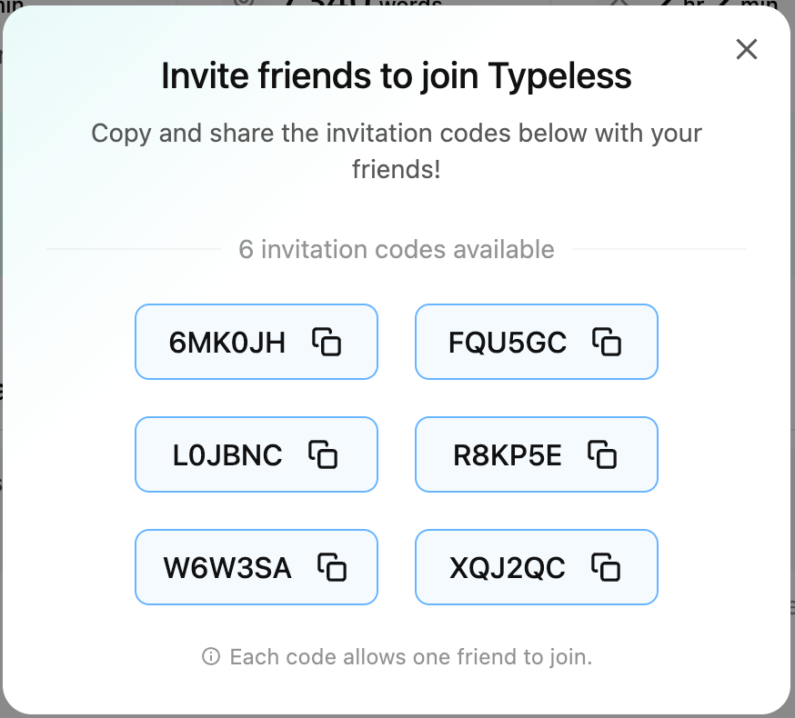The image size is (795, 718).
Task: Click the copy icon beside code FQU5GC
Action: [x=607, y=342]
